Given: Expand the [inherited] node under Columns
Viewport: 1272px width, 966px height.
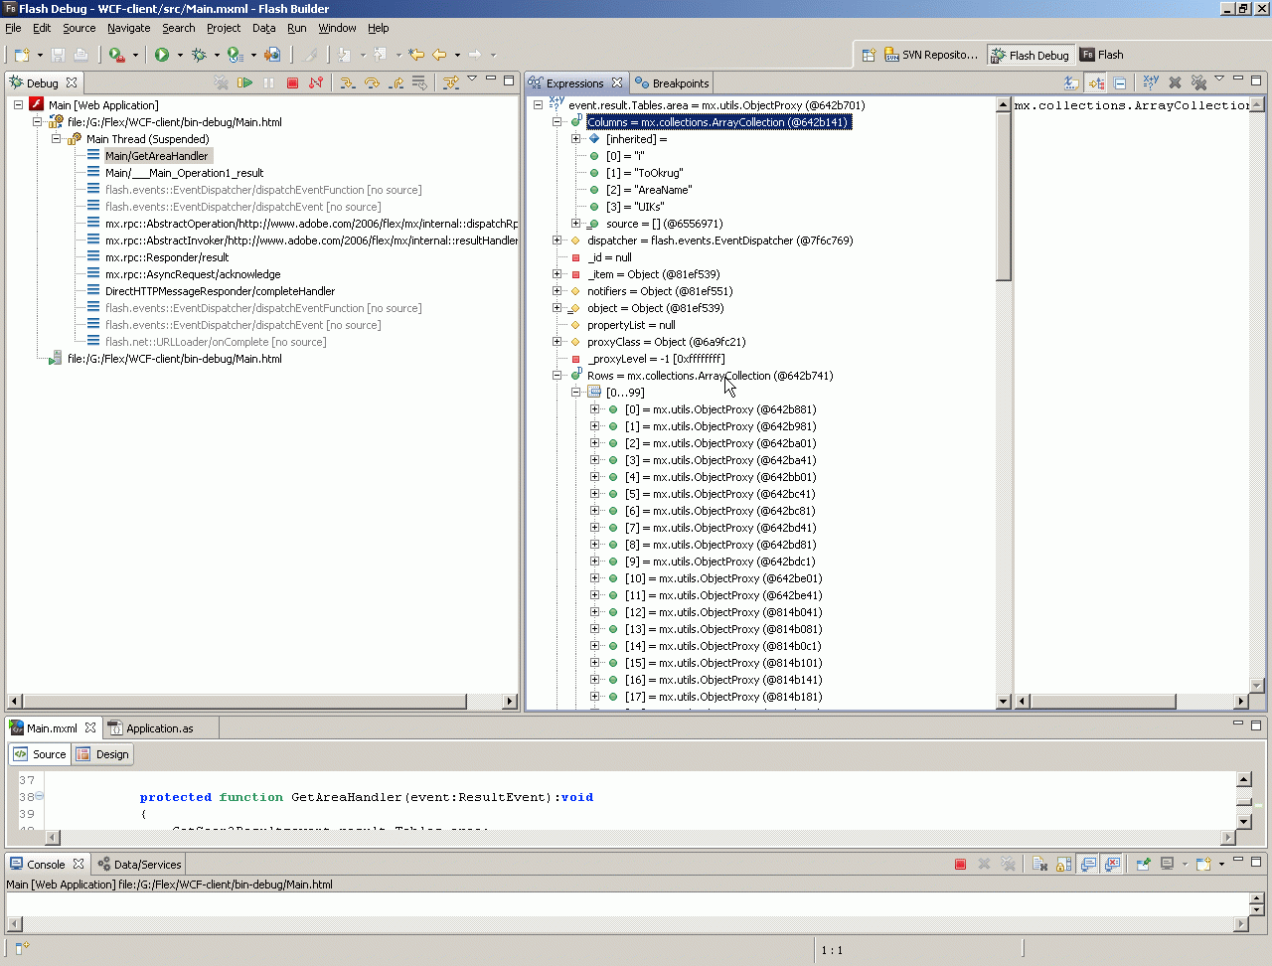Looking at the screenshot, I should (575, 139).
